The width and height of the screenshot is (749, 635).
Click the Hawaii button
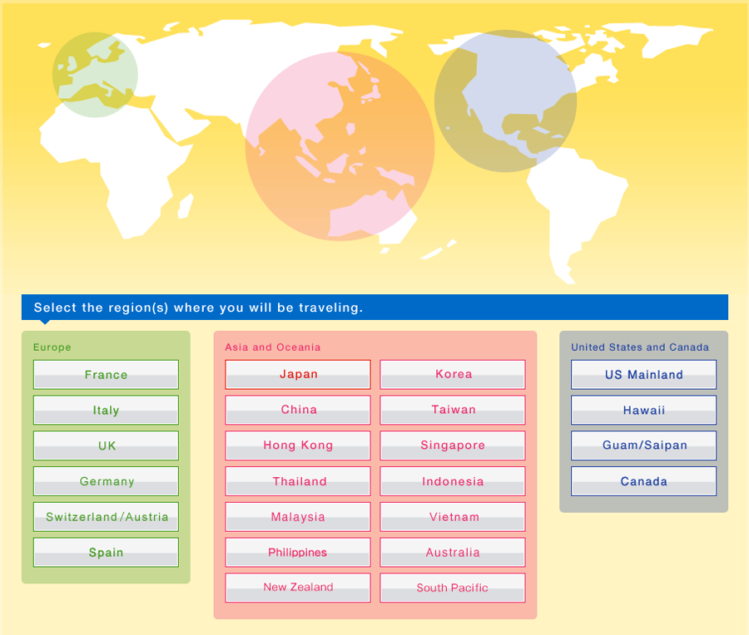tap(643, 411)
